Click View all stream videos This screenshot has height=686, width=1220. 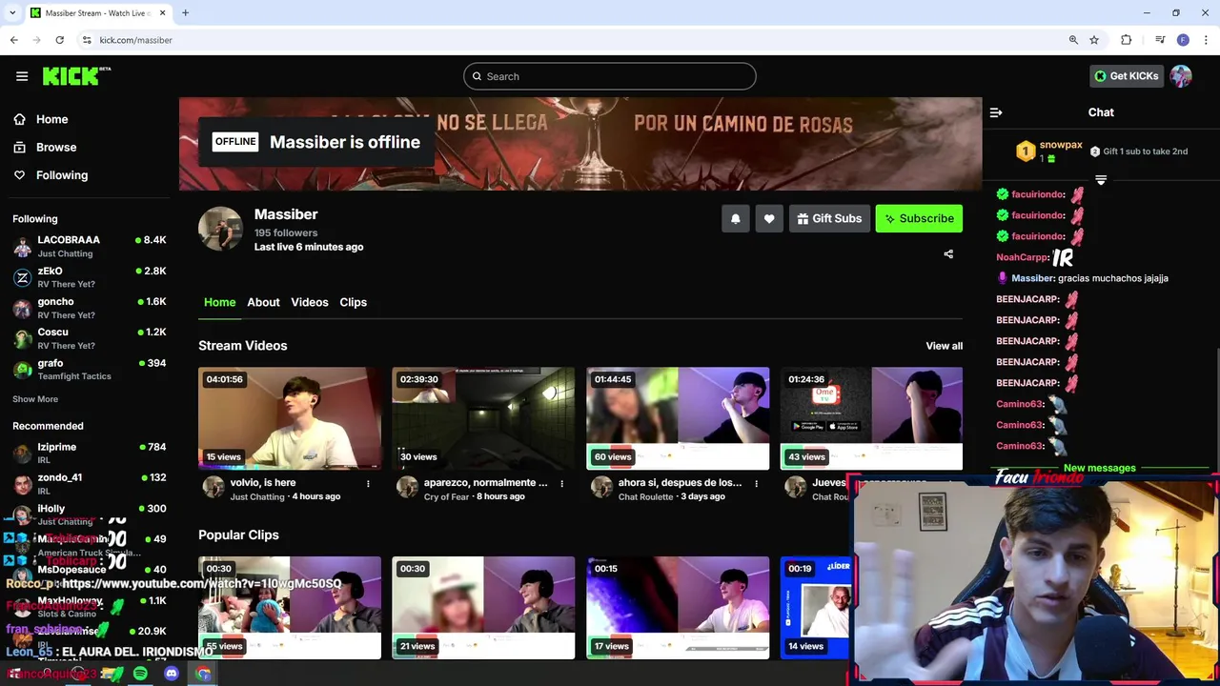pos(944,346)
